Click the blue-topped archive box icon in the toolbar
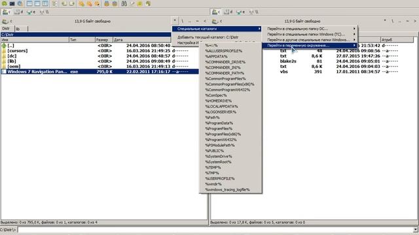This screenshot has width=419, height=235. (107, 3)
